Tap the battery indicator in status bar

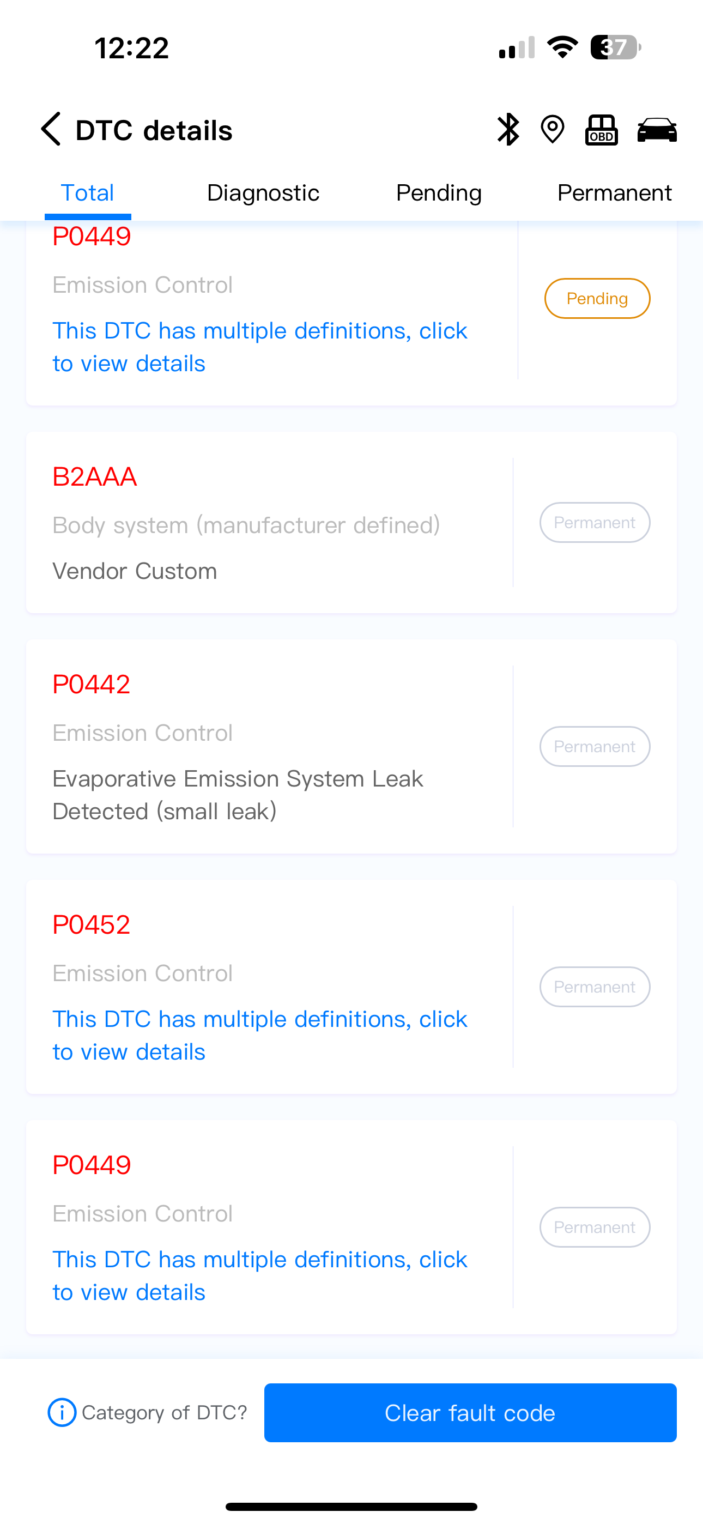coord(615,47)
